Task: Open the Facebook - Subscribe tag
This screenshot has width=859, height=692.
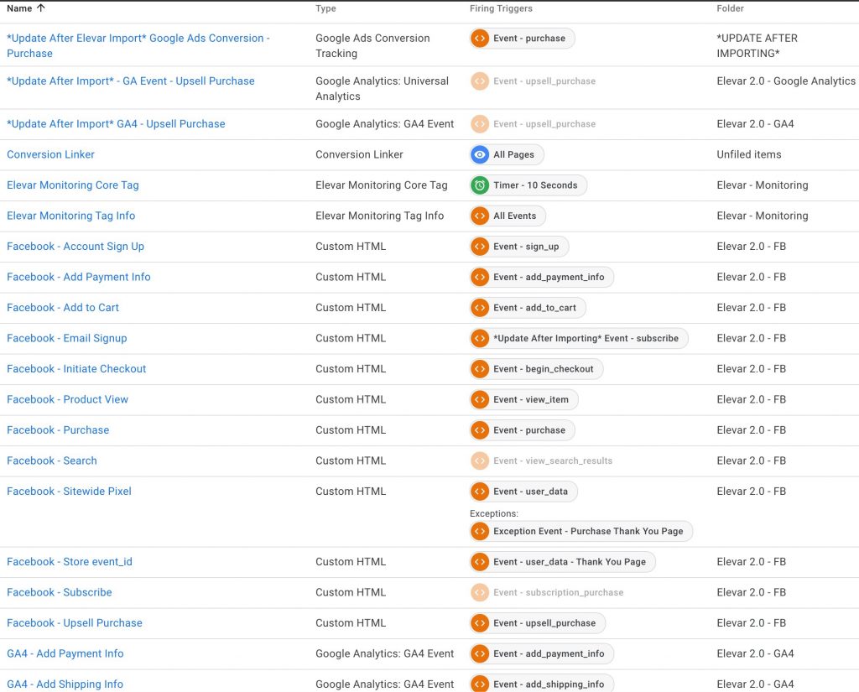Action: 60,593
